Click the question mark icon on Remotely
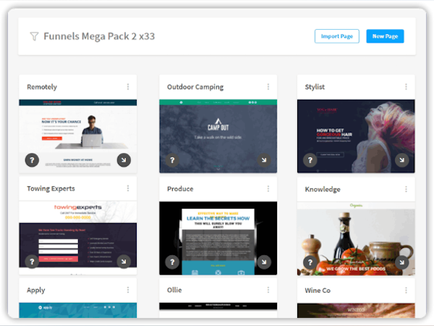This screenshot has height=326, width=434. (32, 160)
